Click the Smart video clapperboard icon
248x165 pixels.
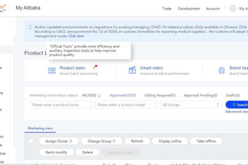(x=132, y=70)
